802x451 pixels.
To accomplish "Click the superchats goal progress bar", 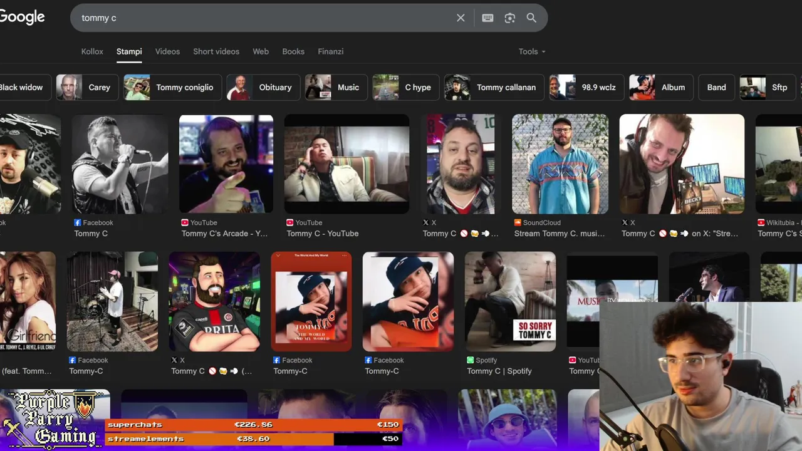I will (253, 425).
